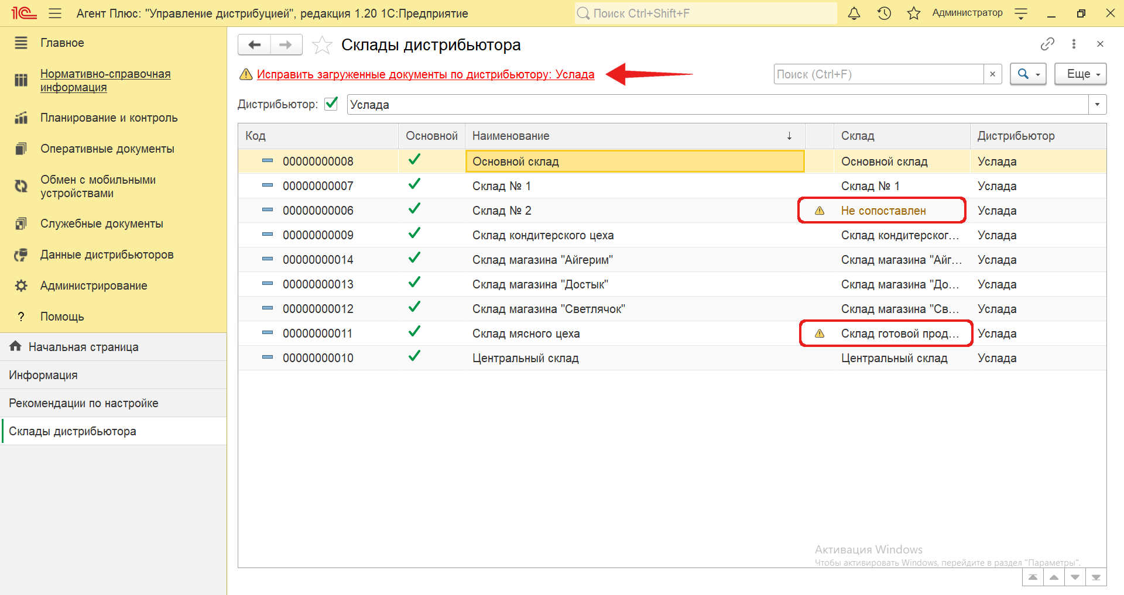The width and height of the screenshot is (1124, 595).
Task: Click Исправить загруженные документы по дистрибьютору link
Action: tap(426, 74)
